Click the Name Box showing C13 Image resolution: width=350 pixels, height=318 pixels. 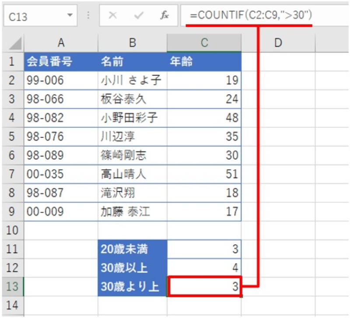click(x=40, y=15)
